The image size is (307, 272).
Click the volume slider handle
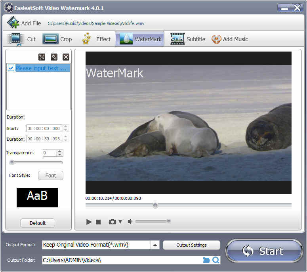coord(169,221)
